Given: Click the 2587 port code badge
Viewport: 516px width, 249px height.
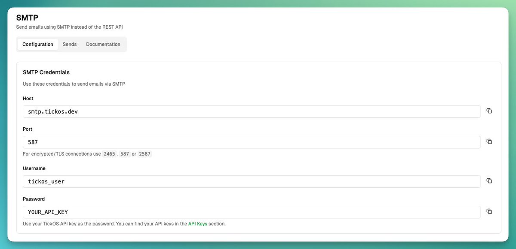Looking at the screenshot, I should coord(144,154).
